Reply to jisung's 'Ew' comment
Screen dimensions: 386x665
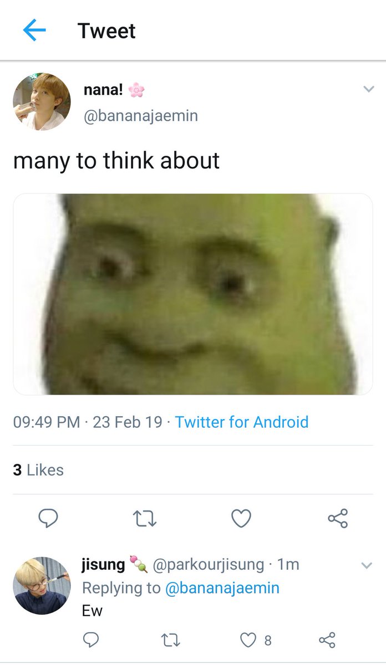pyautogui.click(x=91, y=641)
